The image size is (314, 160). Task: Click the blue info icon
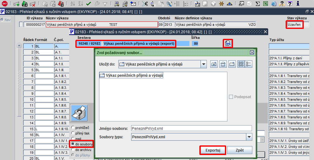point(298,4)
